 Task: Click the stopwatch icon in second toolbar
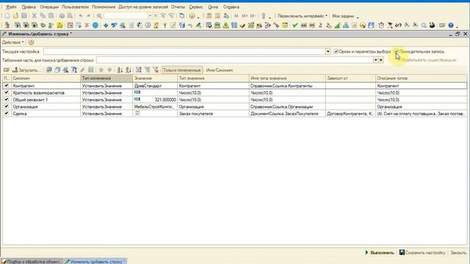[381, 26]
